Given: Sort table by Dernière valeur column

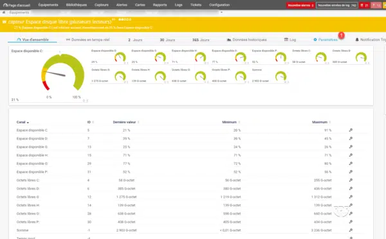Looking at the screenshot, I should pyautogui.click(x=126, y=122).
